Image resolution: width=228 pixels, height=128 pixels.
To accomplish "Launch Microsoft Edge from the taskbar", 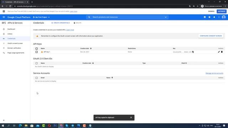I will 20,126.
